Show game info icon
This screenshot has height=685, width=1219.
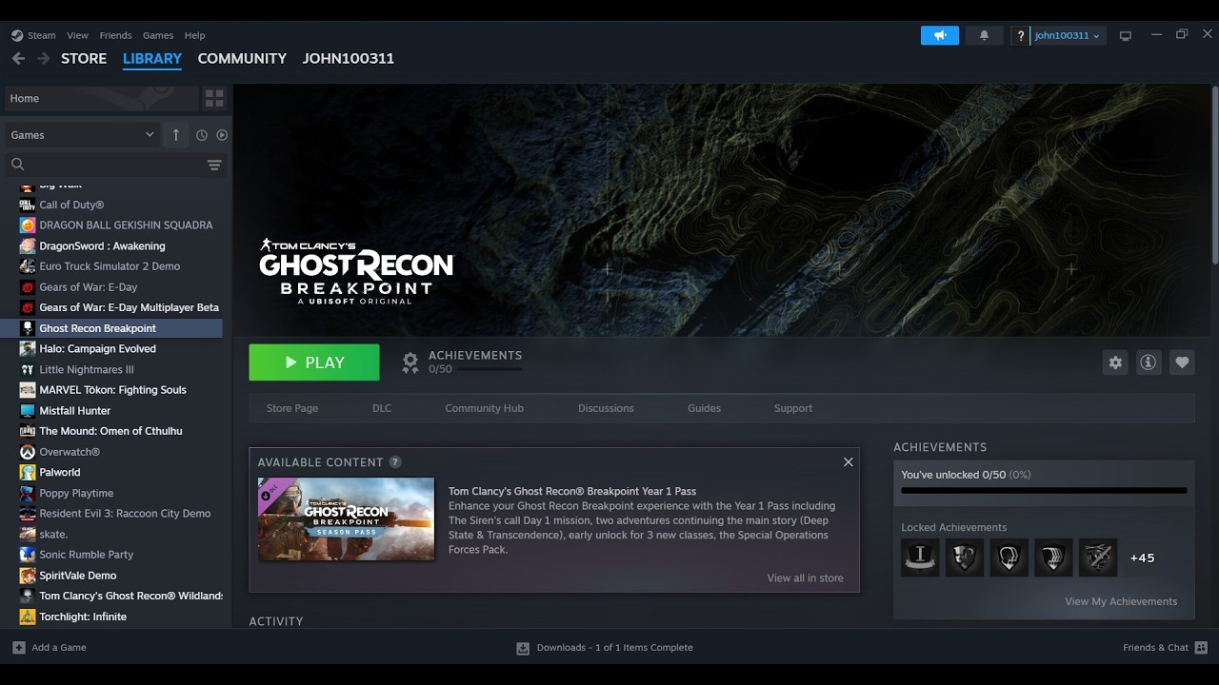click(x=1149, y=362)
